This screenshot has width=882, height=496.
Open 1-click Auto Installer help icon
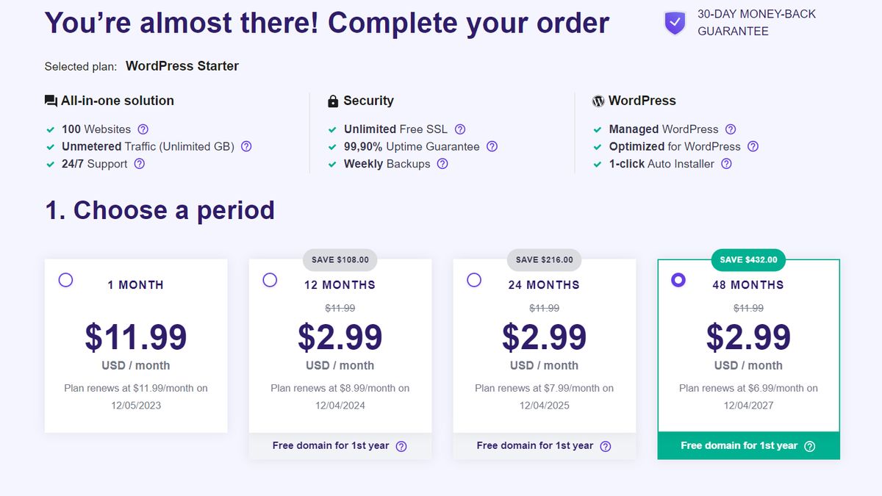click(726, 164)
